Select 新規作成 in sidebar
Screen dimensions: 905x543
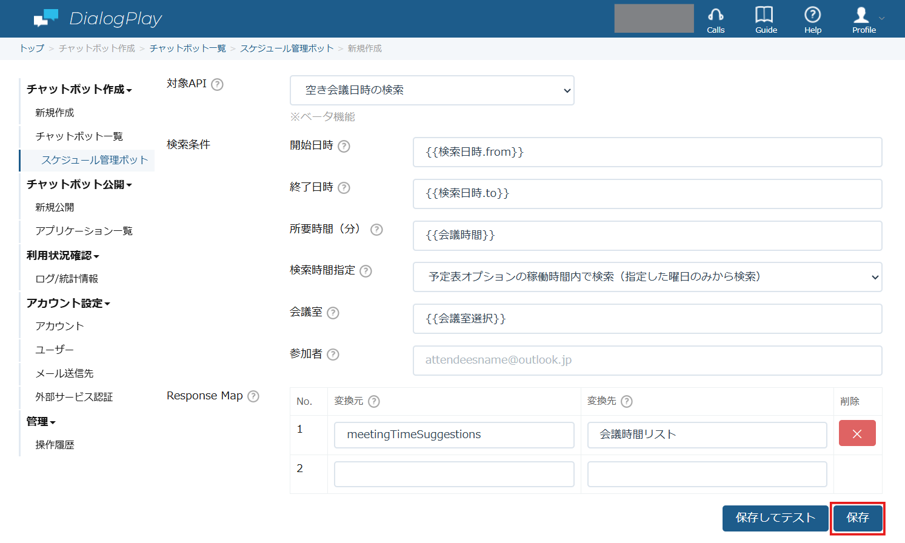[55, 113]
